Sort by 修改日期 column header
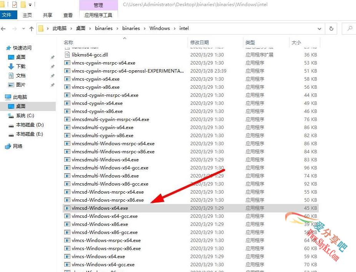This screenshot has width=356, height=272. (x=200, y=42)
